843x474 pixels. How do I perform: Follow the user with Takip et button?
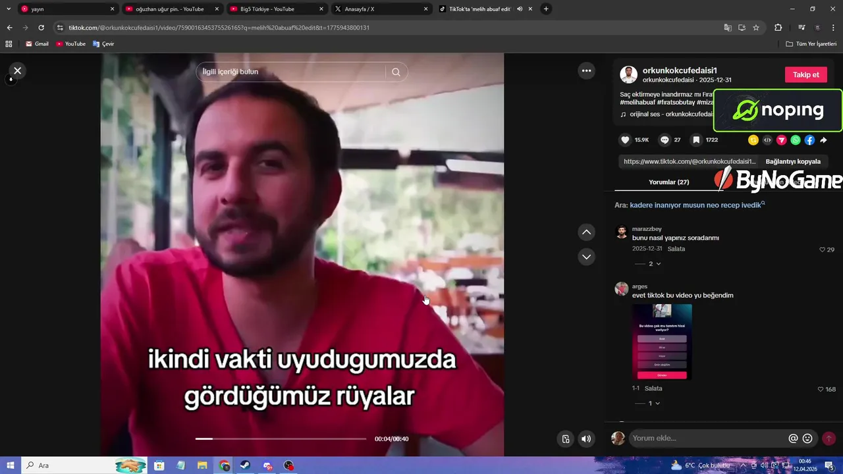click(805, 74)
